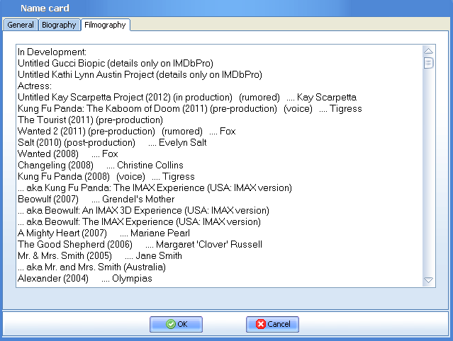The image size is (453, 341).
Task: Click 'Mr. & Mrs. Smith (2005)' line
Action: click(100, 255)
